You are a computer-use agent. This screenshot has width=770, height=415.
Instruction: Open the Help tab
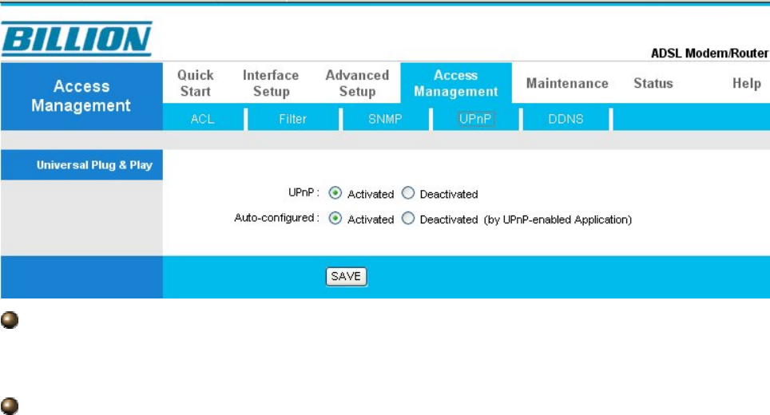746,83
